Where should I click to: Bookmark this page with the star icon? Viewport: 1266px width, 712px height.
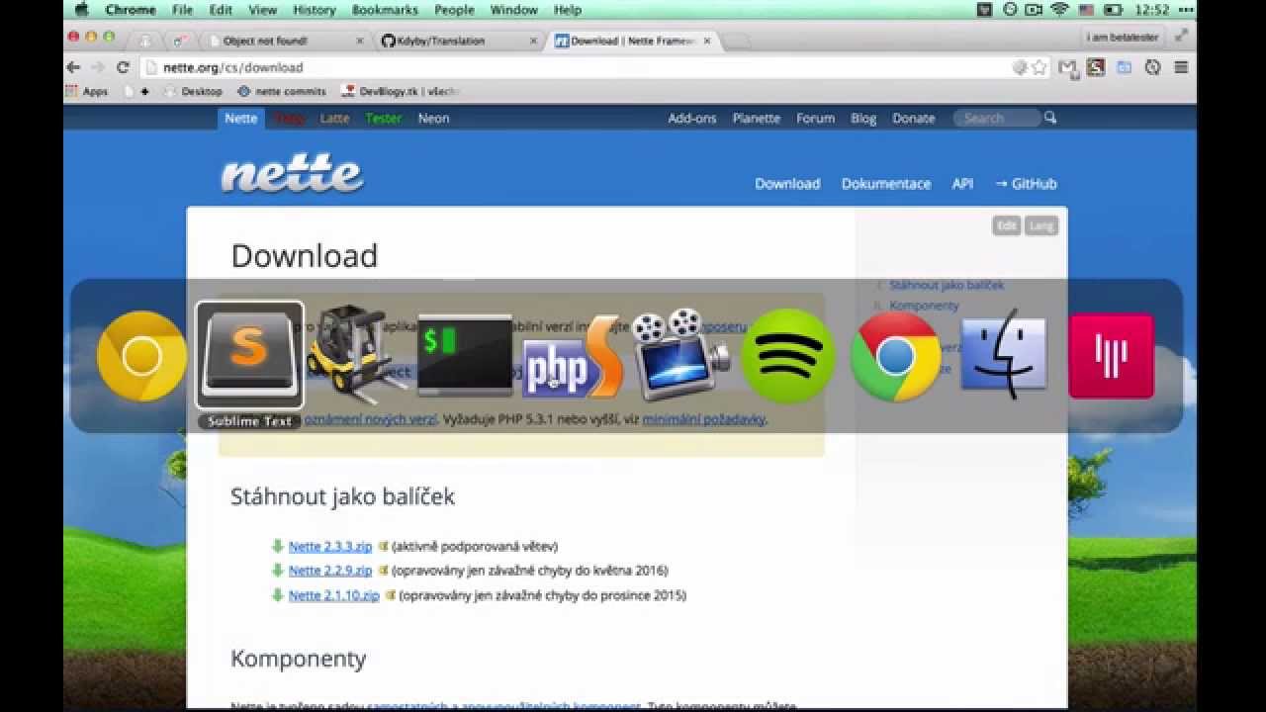click(1040, 67)
